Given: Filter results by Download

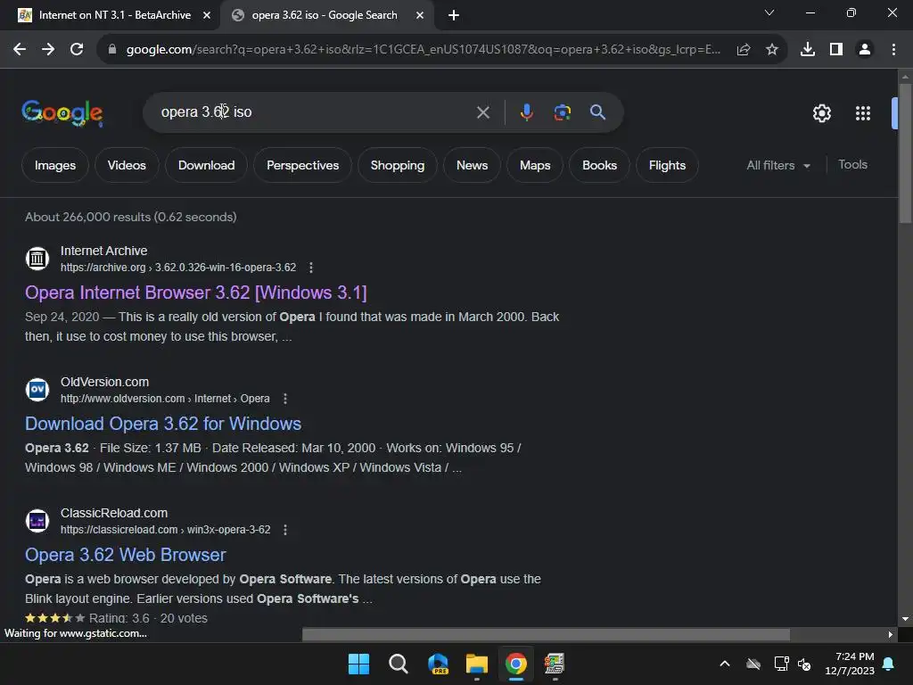Looking at the screenshot, I should coord(207,165).
